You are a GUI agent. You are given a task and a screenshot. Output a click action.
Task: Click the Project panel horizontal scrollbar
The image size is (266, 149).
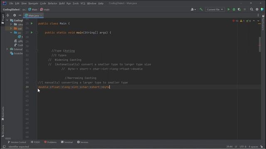pos(8,139)
